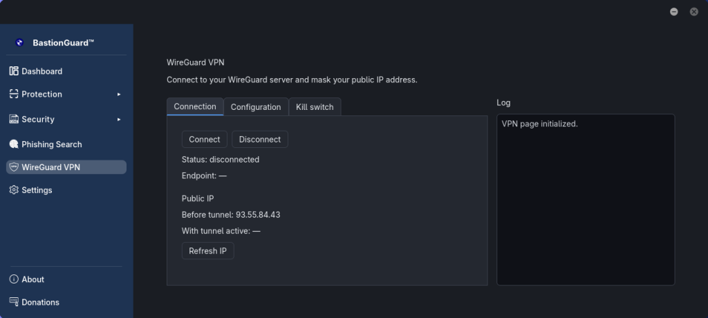708x318 pixels.
Task: Click the Protection scan icon
Action: (x=14, y=94)
